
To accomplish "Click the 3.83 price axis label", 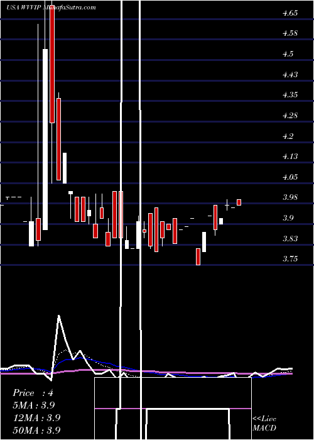I will pos(290,239).
